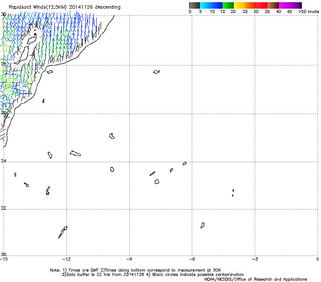Click the longitude label '-9'
The width and height of the screenshot is (321, 282).
coord(129,259)
